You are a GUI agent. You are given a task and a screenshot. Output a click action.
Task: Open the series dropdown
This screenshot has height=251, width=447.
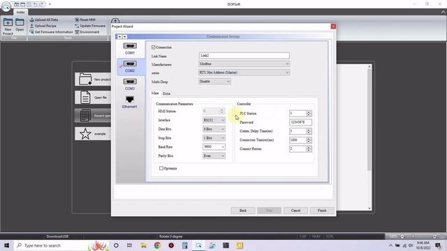tap(244, 73)
